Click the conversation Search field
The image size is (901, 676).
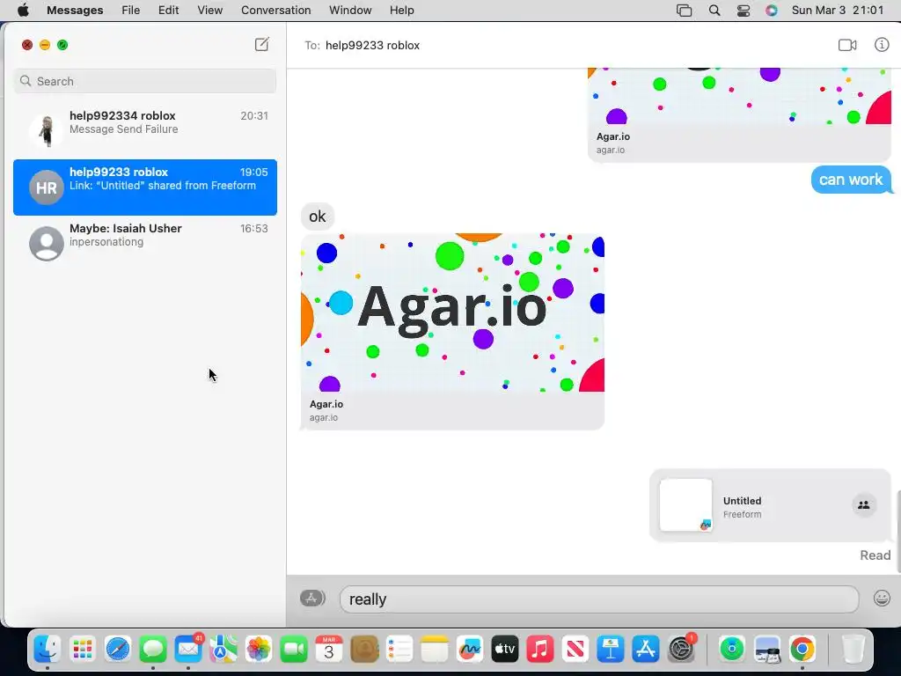coord(145,81)
